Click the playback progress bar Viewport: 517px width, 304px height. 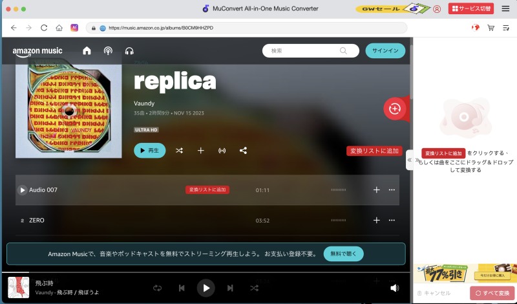pyautogui.click(x=206, y=272)
